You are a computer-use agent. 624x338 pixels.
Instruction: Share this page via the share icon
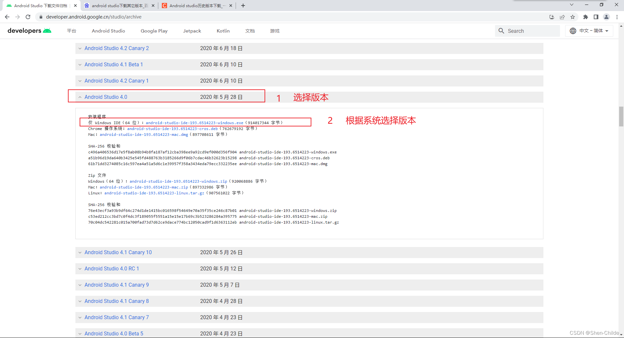click(562, 17)
